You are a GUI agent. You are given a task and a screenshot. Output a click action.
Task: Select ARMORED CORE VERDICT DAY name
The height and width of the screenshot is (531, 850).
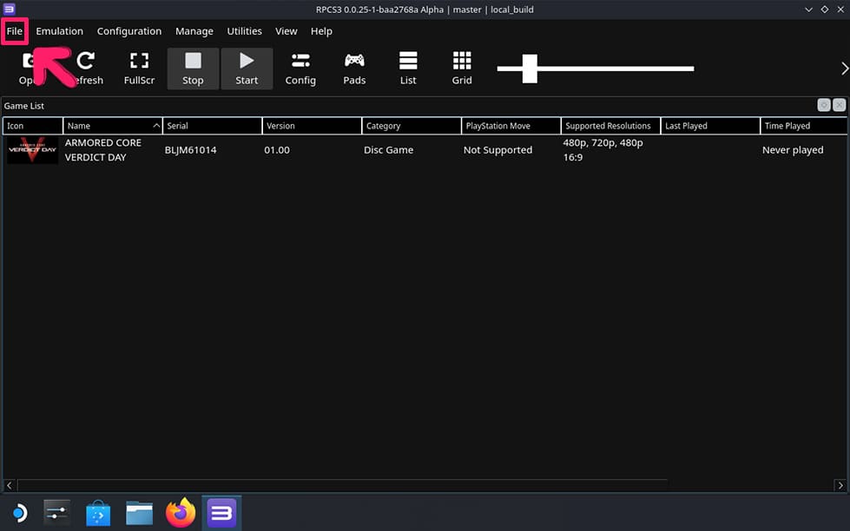[103, 150]
